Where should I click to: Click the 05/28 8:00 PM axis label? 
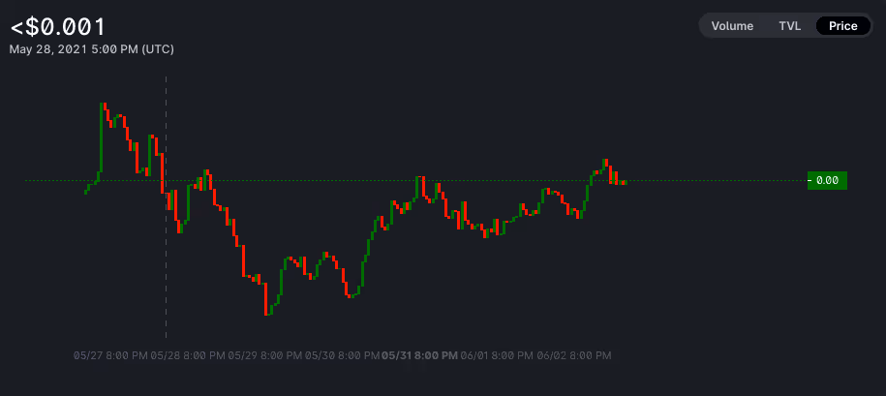click(188, 355)
